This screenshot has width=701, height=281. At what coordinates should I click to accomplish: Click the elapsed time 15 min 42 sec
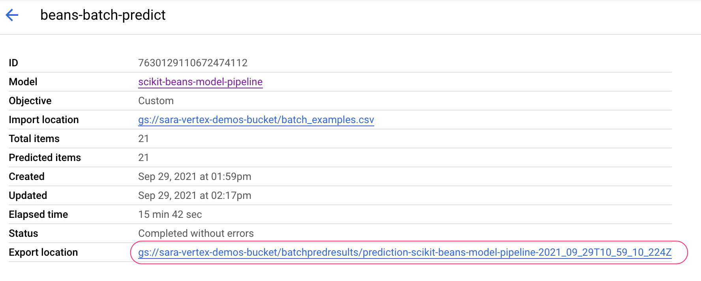tap(170, 214)
